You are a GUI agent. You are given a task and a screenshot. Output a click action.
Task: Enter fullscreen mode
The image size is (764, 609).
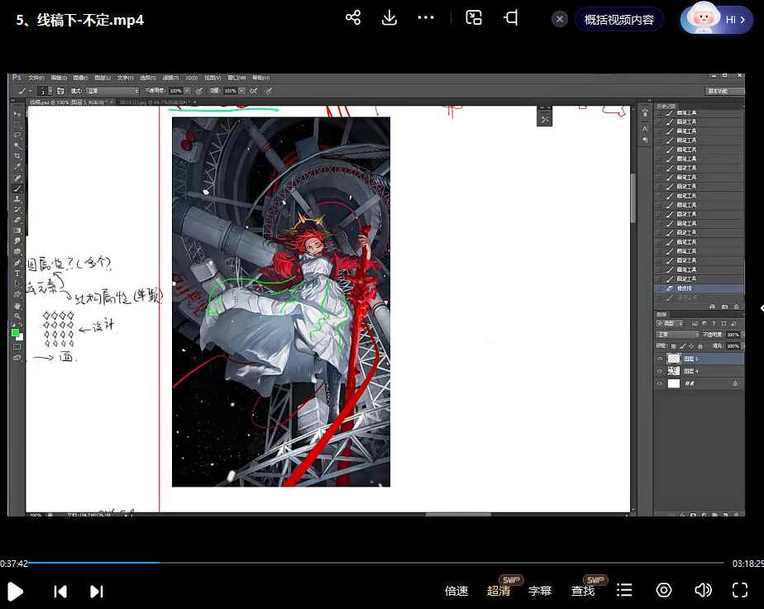pyautogui.click(x=740, y=590)
